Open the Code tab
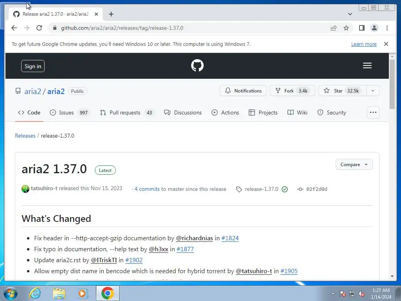Image resolution: width=401 pixels, height=301 pixels. point(29,112)
